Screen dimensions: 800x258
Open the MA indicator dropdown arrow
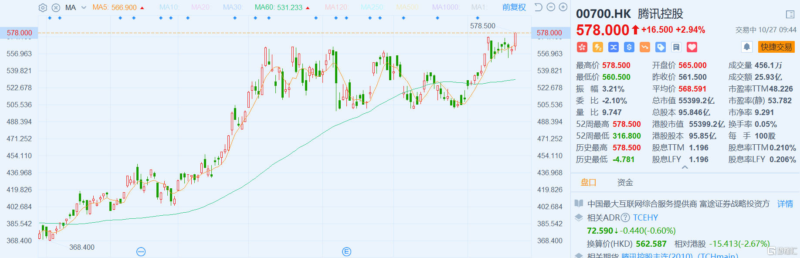pos(84,7)
